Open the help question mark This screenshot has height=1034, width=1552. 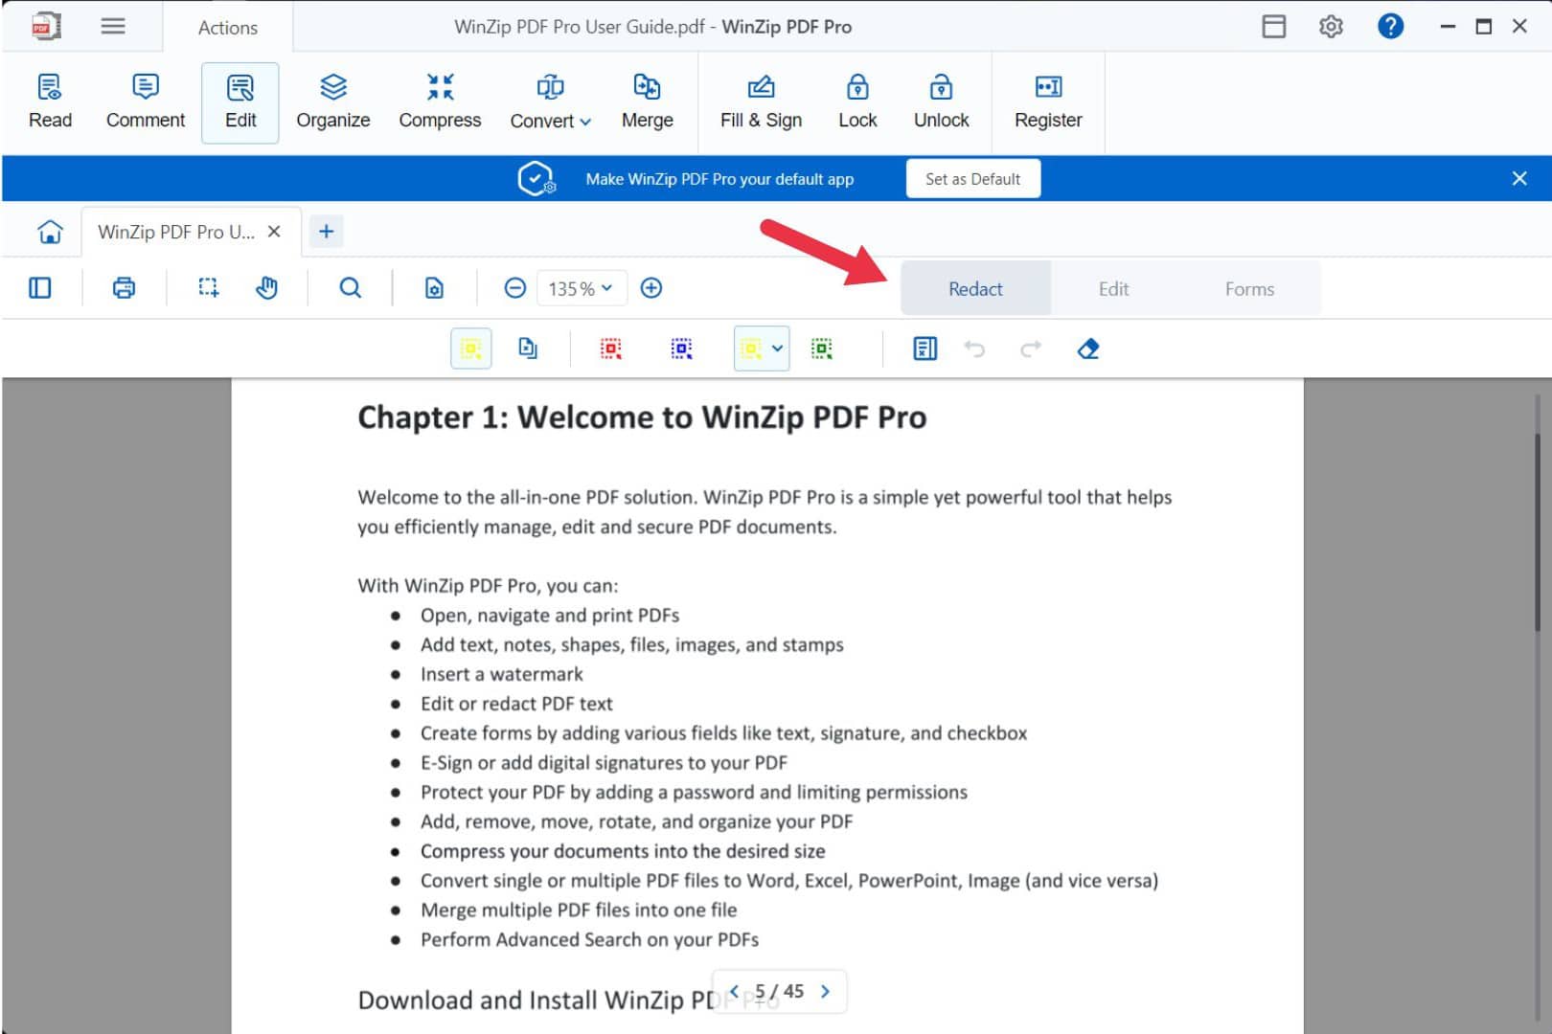1390,26
